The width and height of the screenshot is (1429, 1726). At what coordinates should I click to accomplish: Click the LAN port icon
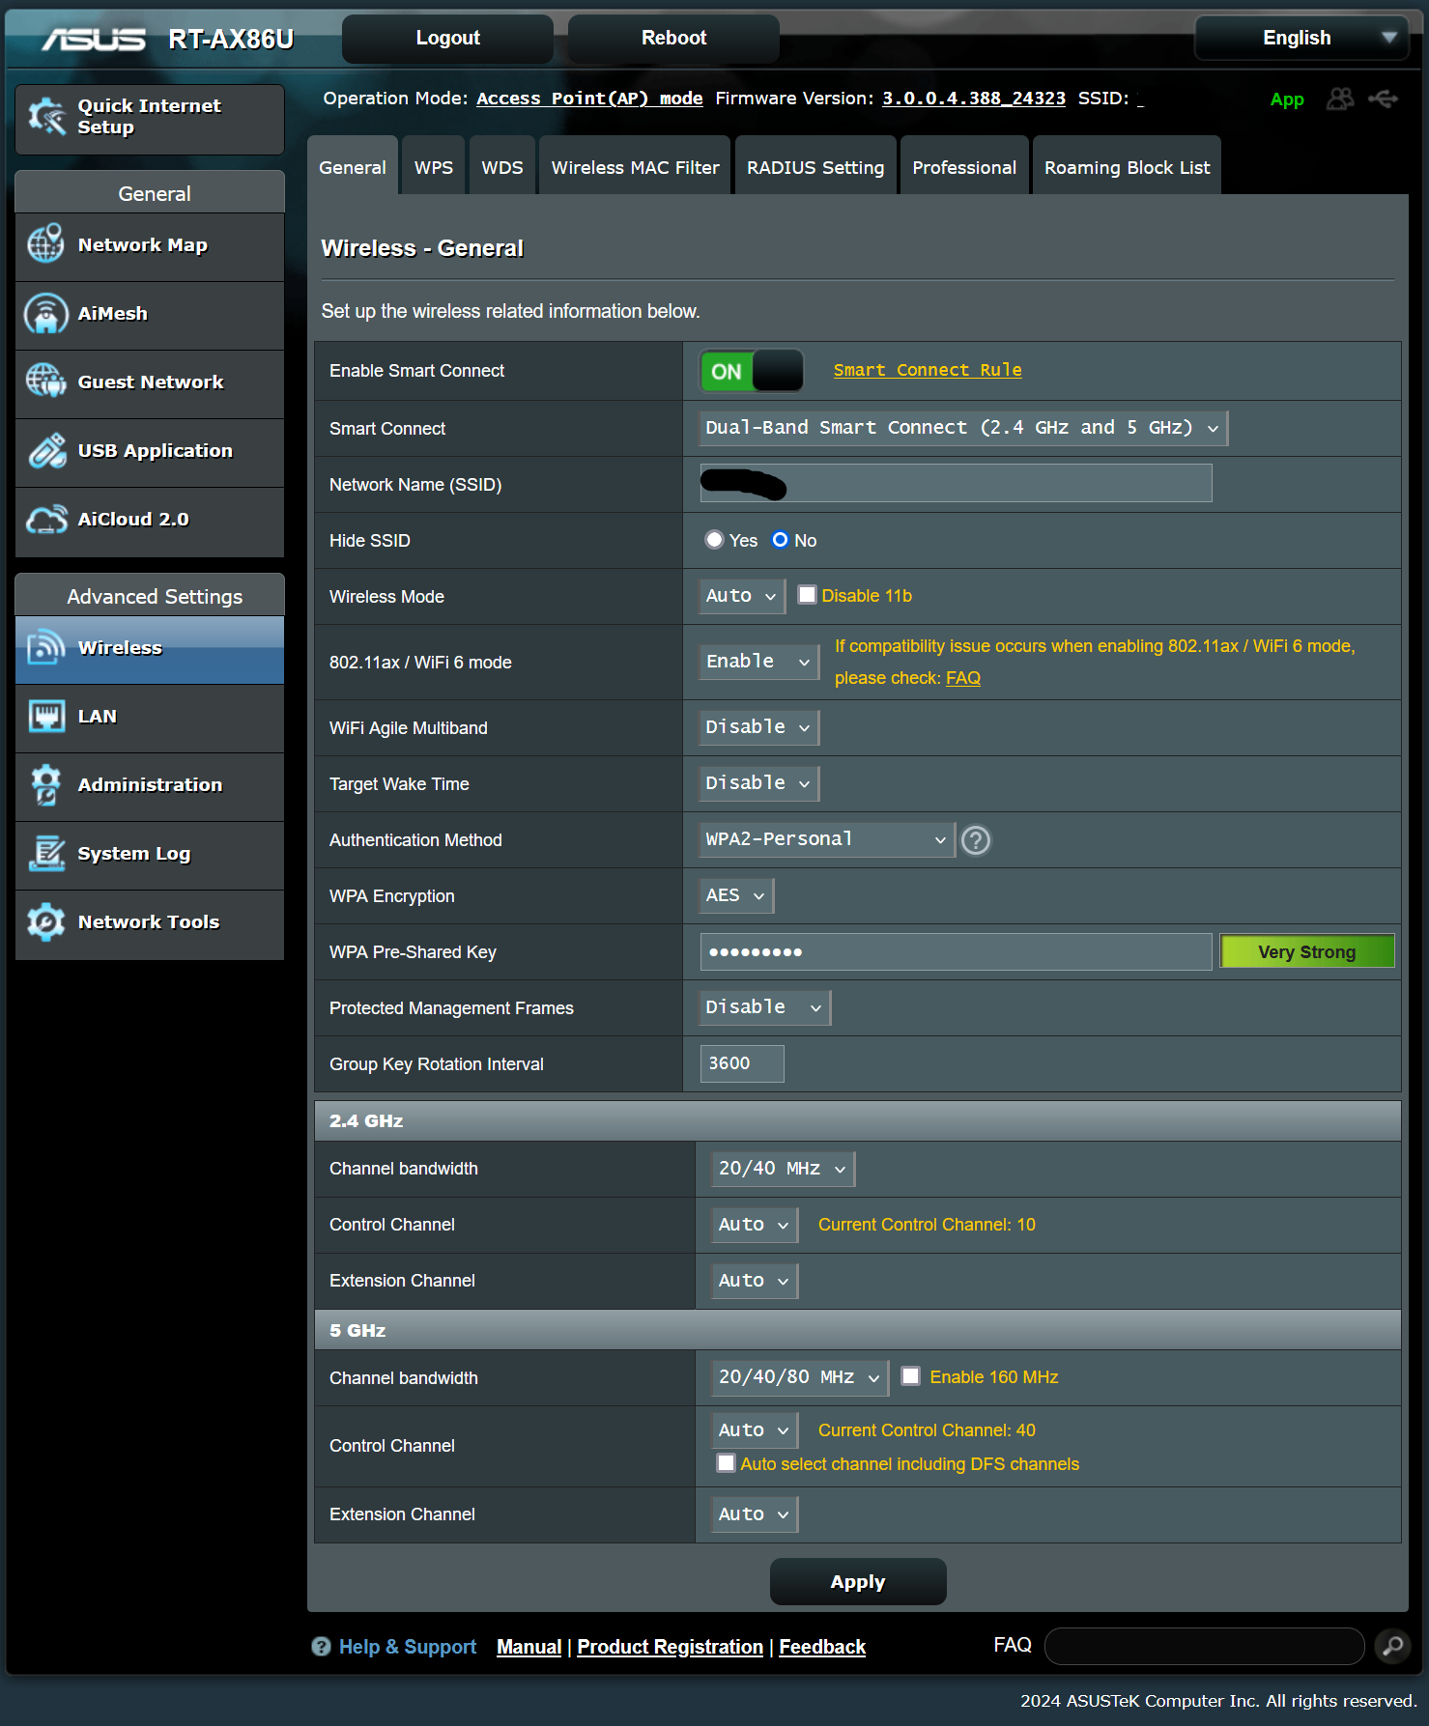tap(45, 716)
